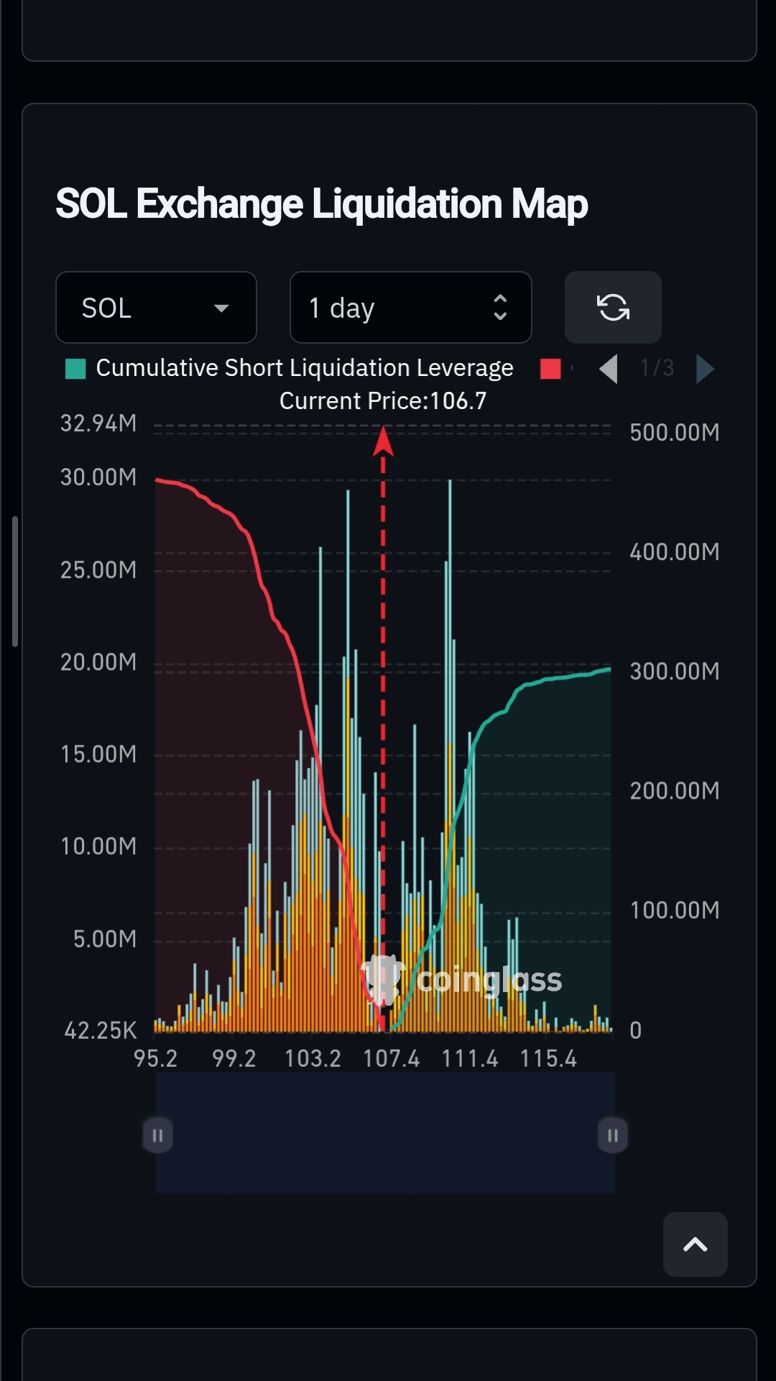Image resolution: width=776 pixels, height=1381 pixels.
Task: Click the 15.00M left axis label
Action: click(98, 754)
